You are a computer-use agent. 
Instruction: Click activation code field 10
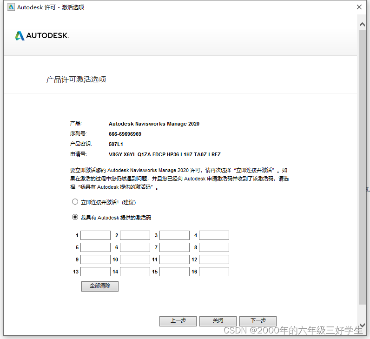point(135,259)
